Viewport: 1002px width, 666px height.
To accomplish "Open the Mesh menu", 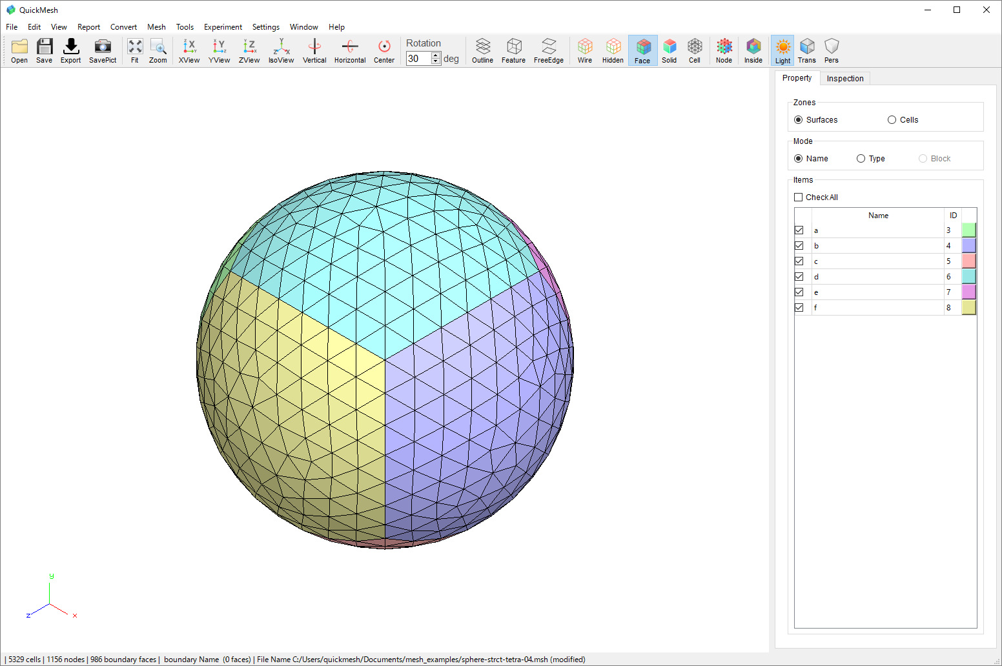I will tap(156, 27).
